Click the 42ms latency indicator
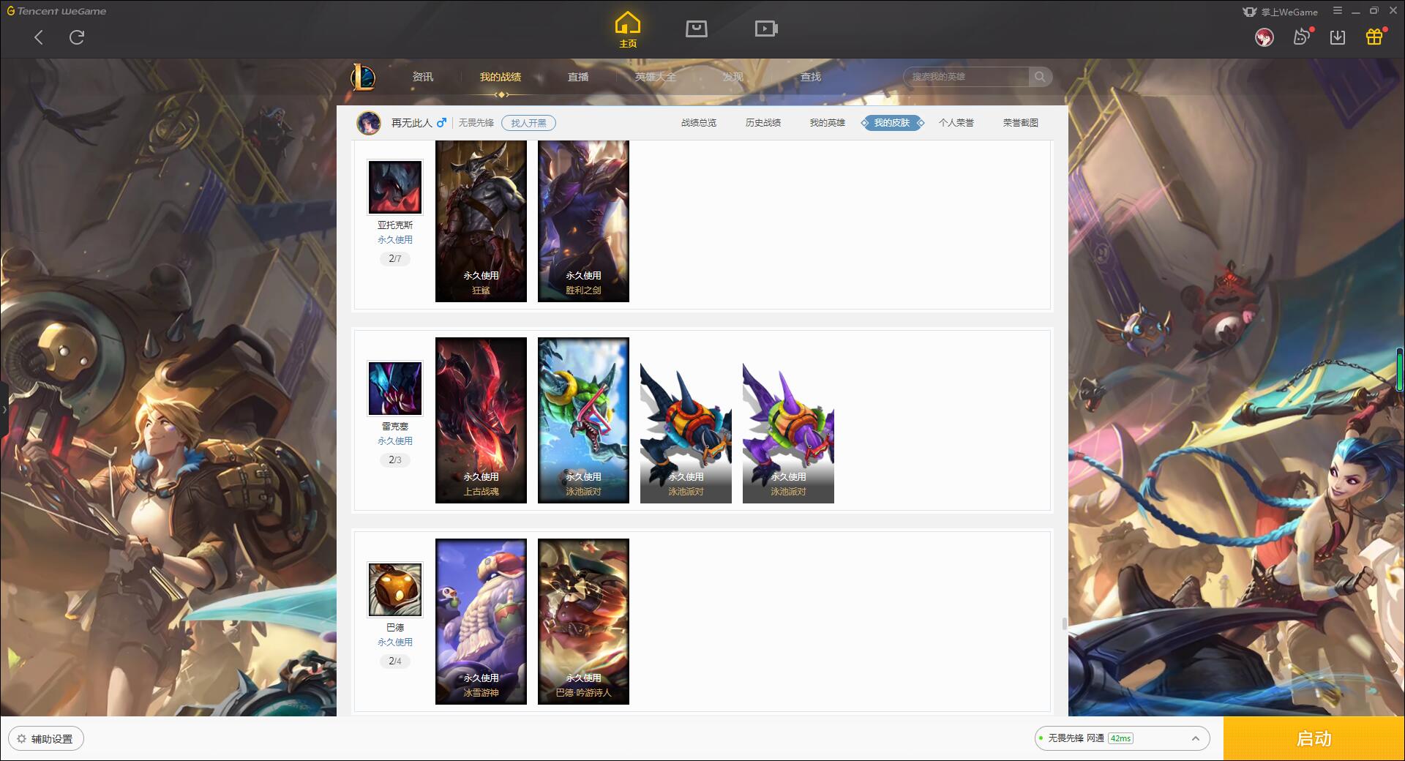1405x761 pixels. tap(1120, 738)
